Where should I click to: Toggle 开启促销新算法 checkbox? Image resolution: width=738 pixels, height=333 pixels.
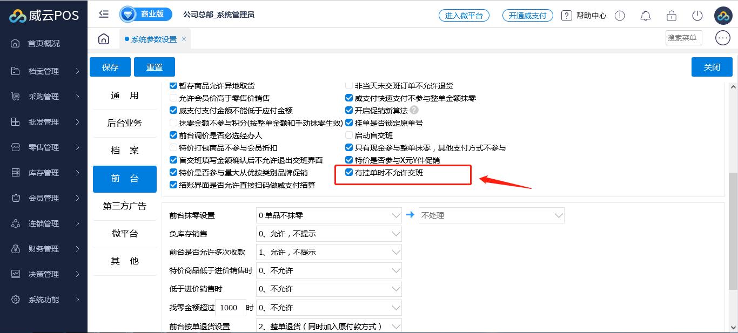click(349, 111)
